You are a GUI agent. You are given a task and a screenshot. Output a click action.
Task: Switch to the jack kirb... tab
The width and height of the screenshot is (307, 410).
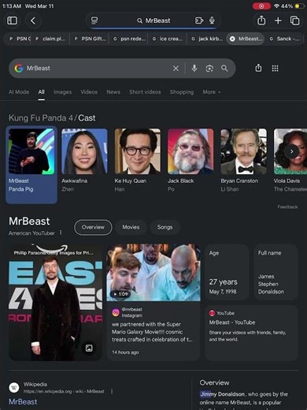[x=207, y=39]
